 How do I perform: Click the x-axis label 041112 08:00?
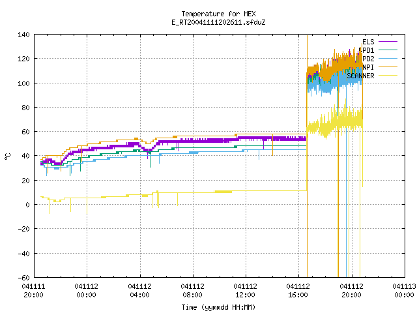193,291
